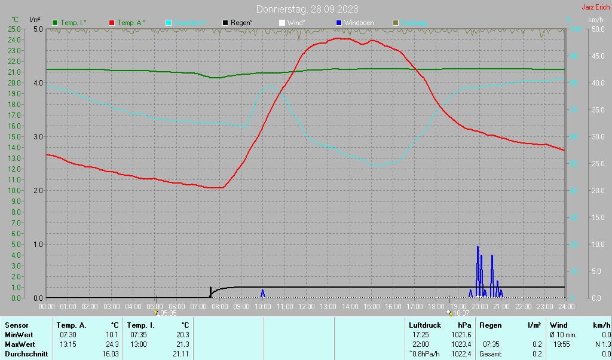Click the cyan Feuchte A. legend swatch
Viewport: 612px width, 360px height.
(169, 23)
